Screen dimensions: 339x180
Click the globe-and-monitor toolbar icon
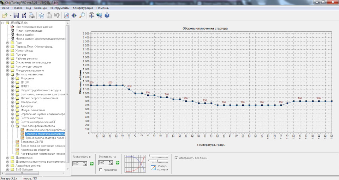pos(99,15)
